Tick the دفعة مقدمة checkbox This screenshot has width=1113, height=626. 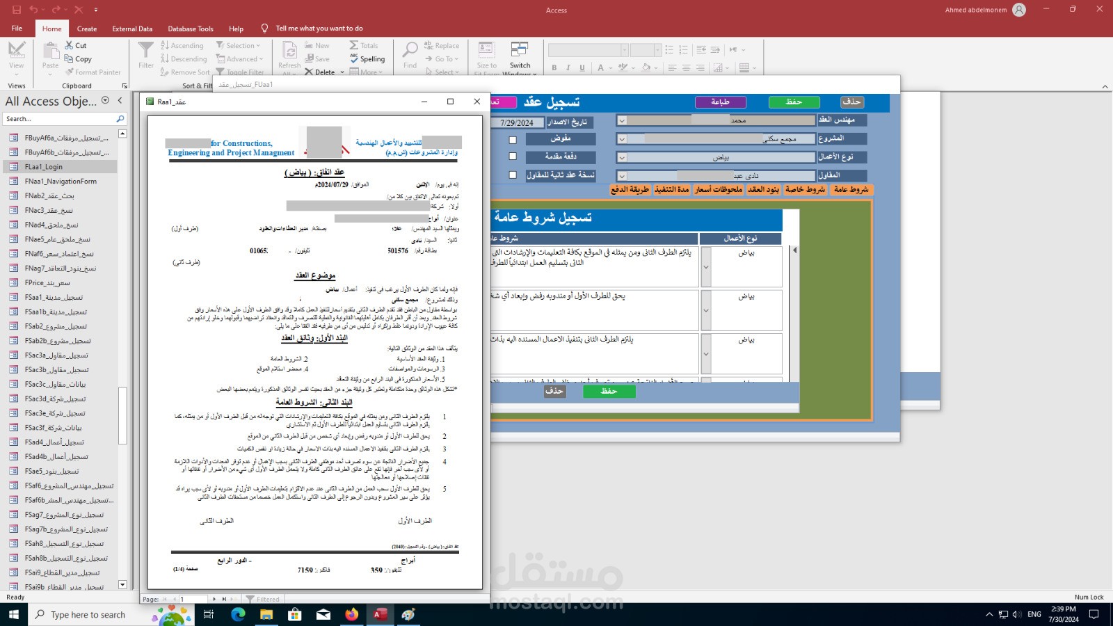[513, 158]
